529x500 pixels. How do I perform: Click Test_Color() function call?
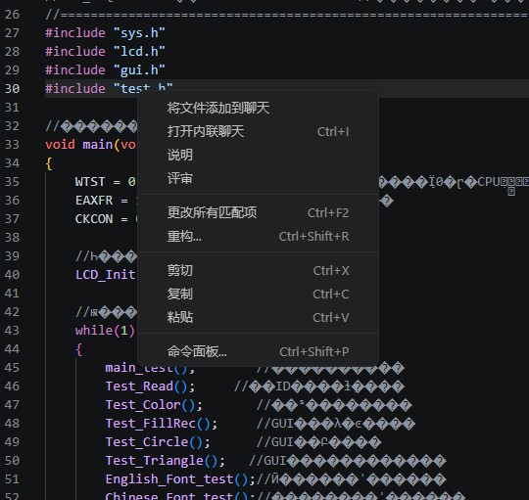(154, 405)
